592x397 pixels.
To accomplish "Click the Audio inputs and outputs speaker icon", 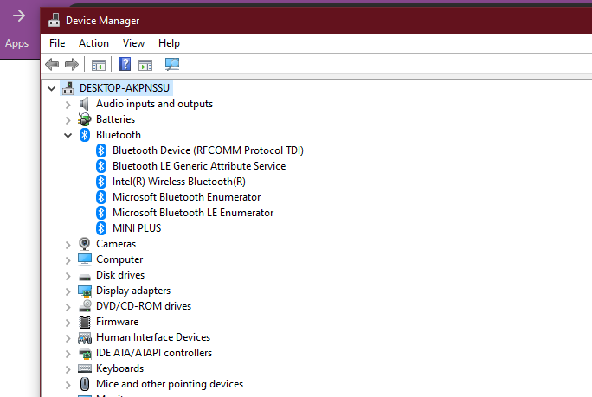I will 85,104.
